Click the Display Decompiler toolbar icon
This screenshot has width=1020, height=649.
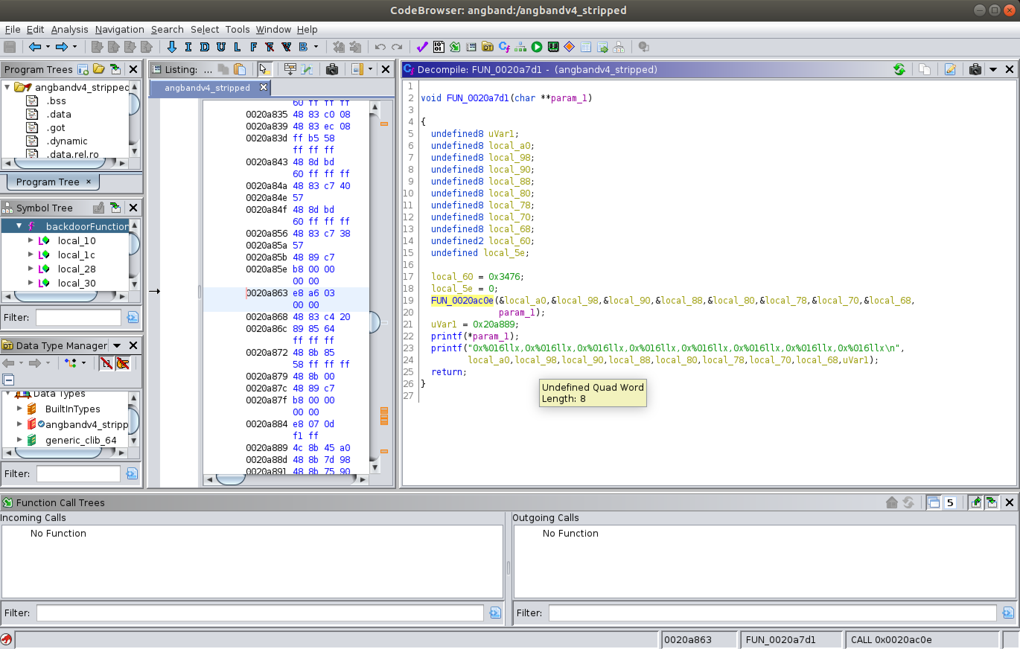504,47
